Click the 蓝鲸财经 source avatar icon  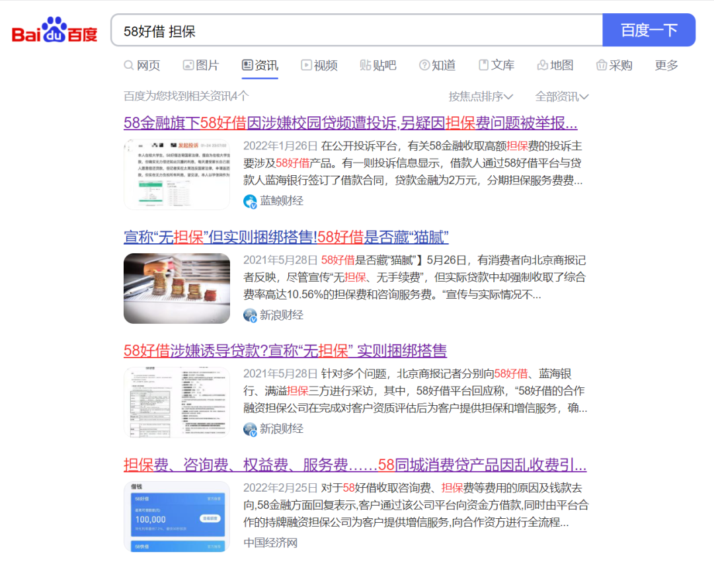point(250,202)
